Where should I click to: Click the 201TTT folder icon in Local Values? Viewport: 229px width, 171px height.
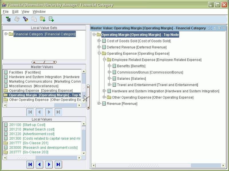click(6, 143)
